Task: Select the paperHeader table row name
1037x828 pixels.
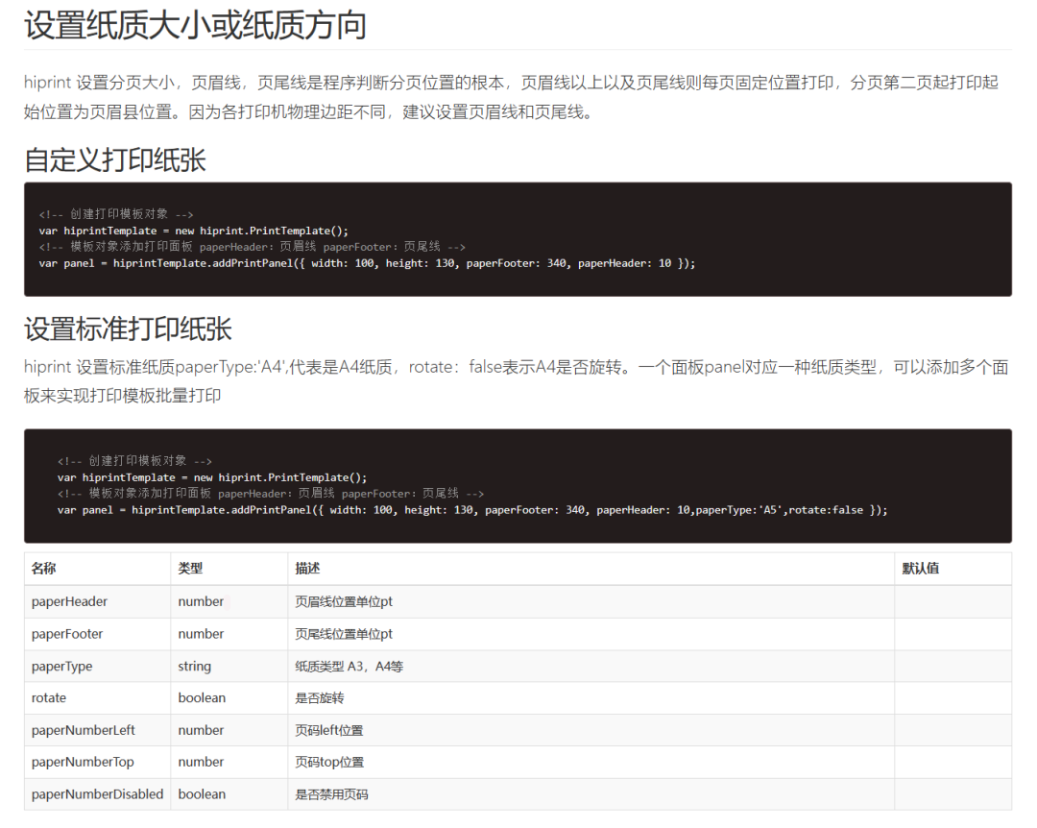Action: click(69, 601)
